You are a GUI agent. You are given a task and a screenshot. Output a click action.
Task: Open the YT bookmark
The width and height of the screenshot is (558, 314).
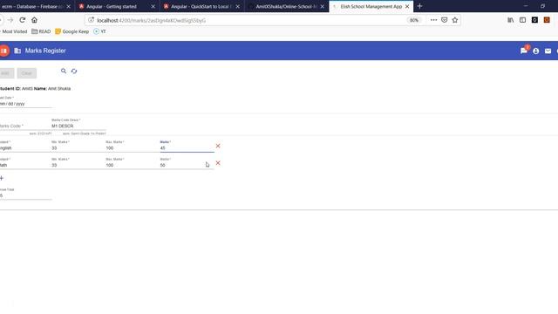click(x=99, y=31)
